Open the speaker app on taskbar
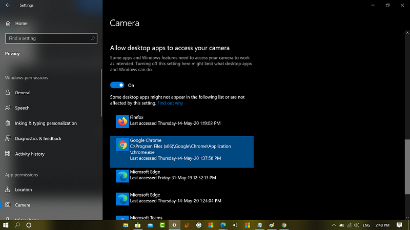The height and width of the screenshot is (230, 410). [235, 225]
